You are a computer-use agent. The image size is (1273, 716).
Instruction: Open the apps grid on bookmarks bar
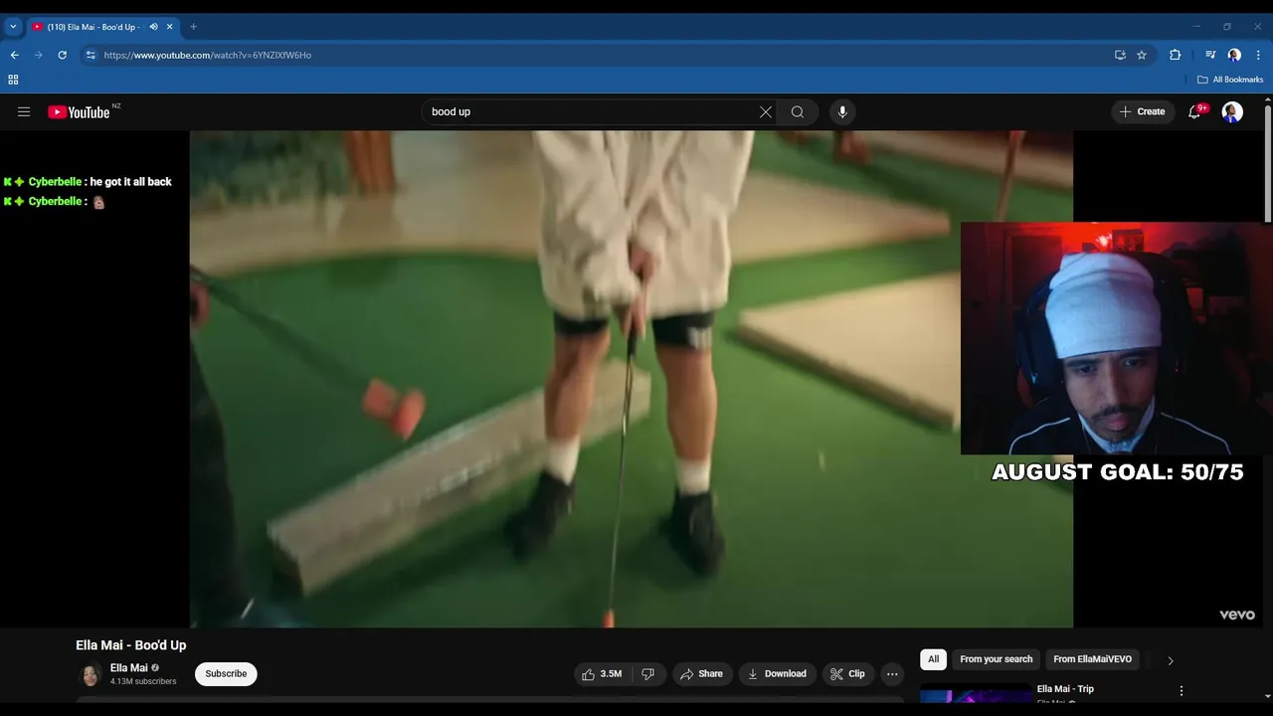pos(13,80)
